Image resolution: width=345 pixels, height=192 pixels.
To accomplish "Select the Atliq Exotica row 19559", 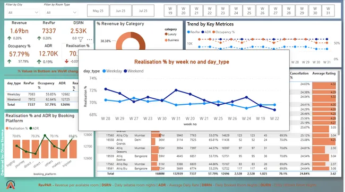I will pyautogui.click(x=217, y=158).
